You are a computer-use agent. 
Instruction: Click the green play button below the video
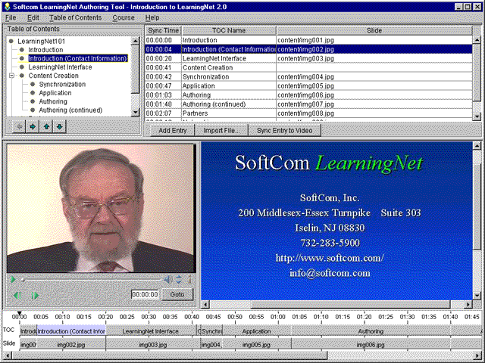pos(13,279)
